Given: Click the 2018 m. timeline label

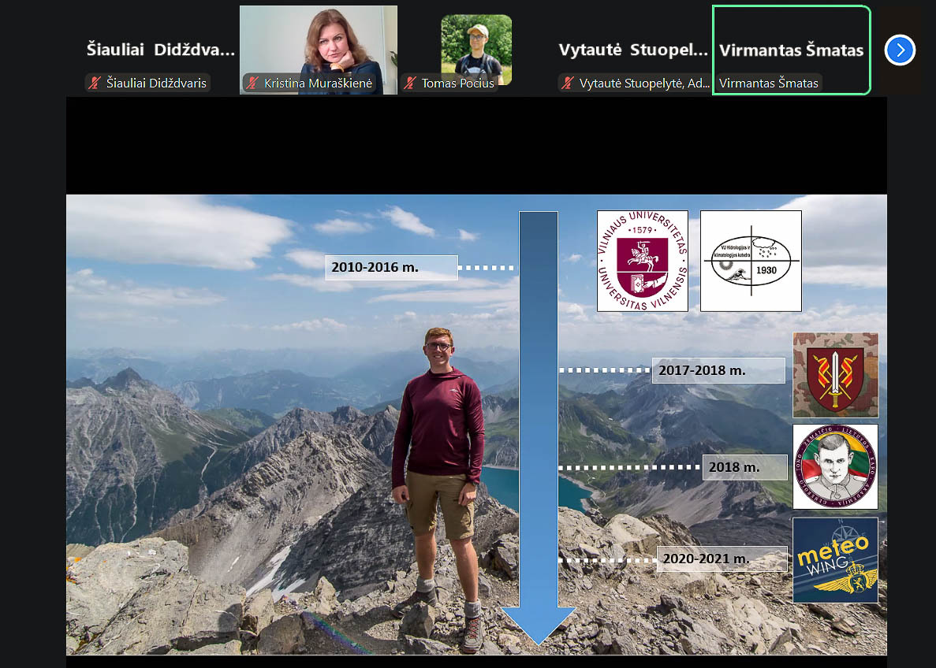Looking at the screenshot, I should pyautogui.click(x=744, y=467).
